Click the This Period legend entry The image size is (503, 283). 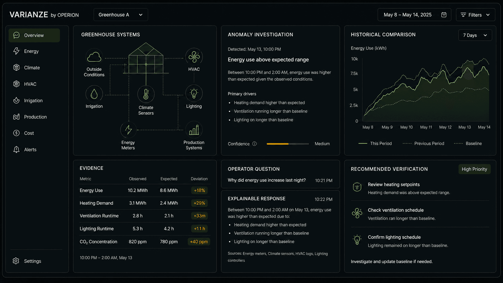point(375,143)
